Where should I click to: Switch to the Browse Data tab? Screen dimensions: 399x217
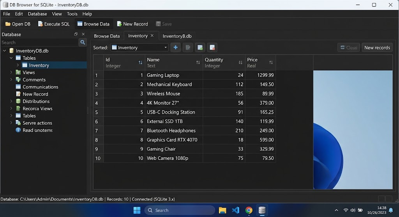(107, 36)
